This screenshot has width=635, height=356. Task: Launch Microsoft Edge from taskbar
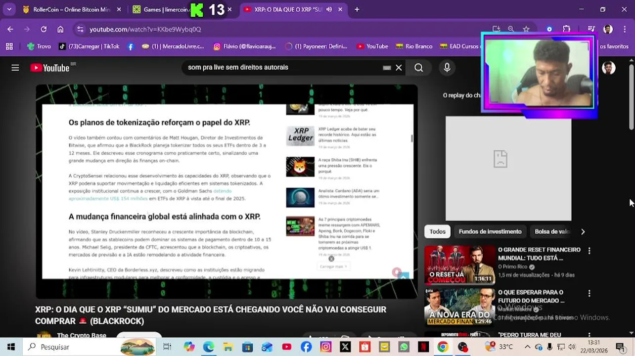click(x=208, y=347)
